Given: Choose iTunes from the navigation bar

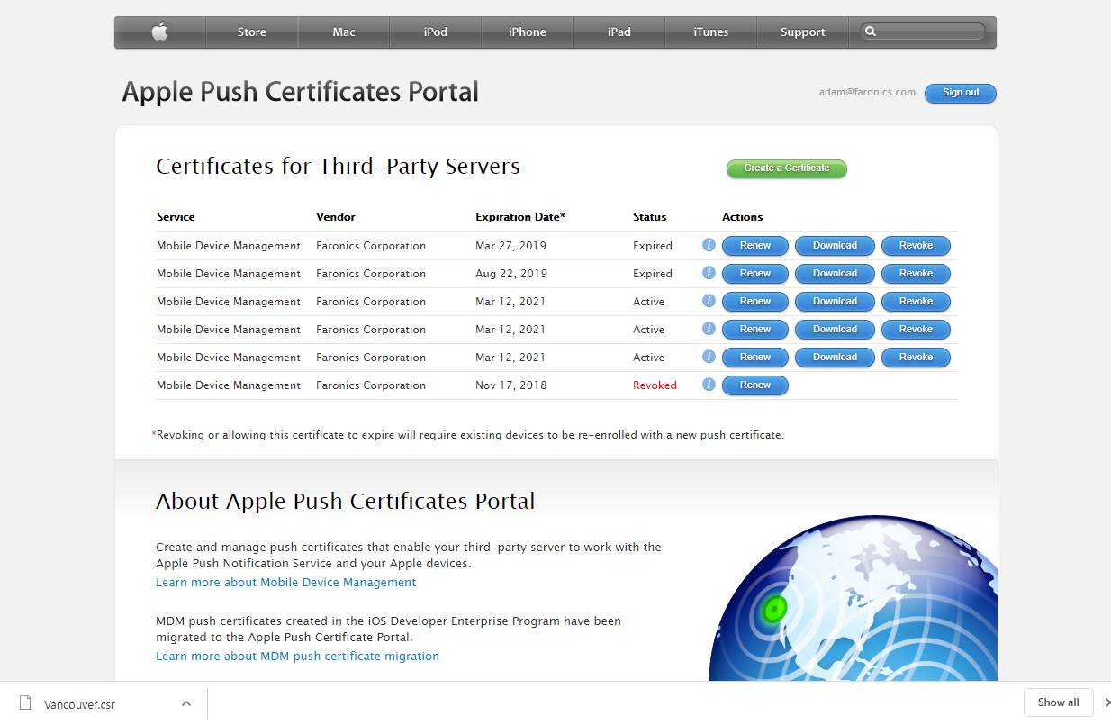Looking at the screenshot, I should (x=711, y=32).
